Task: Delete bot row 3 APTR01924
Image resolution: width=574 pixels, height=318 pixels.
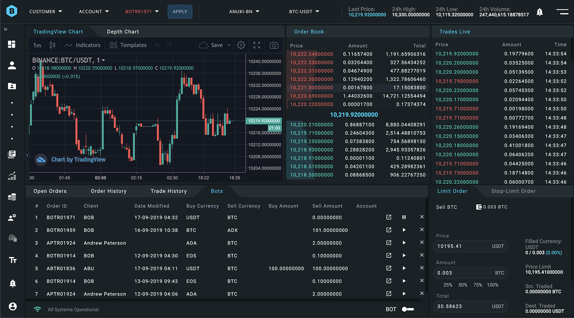Action: [422, 242]
